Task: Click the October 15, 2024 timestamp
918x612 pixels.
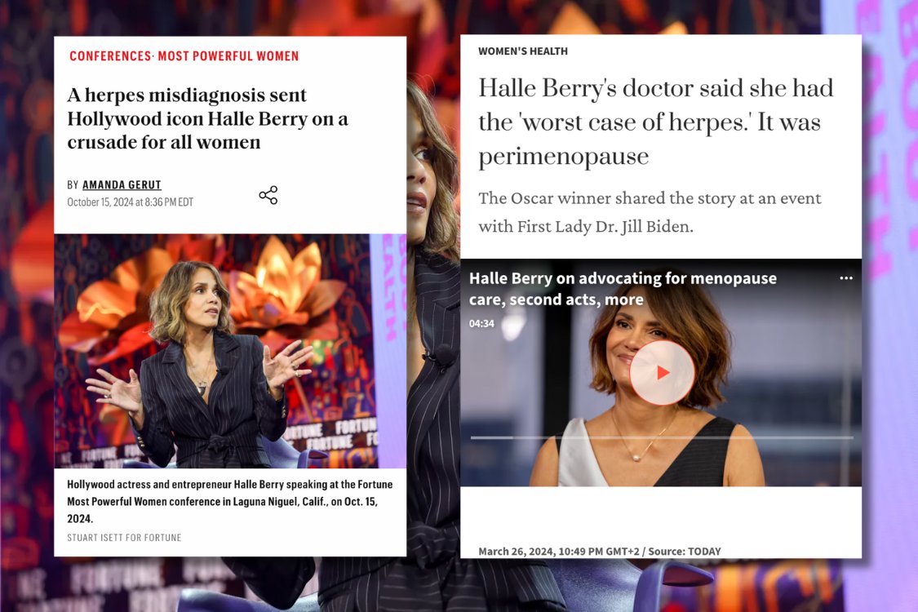Action: (x=130, y=202)
